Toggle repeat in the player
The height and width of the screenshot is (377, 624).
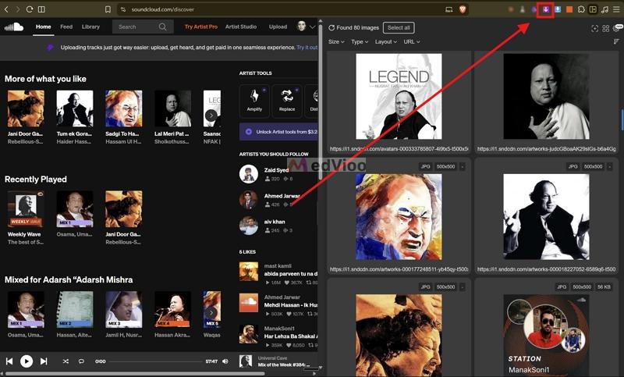pos(81,361)
